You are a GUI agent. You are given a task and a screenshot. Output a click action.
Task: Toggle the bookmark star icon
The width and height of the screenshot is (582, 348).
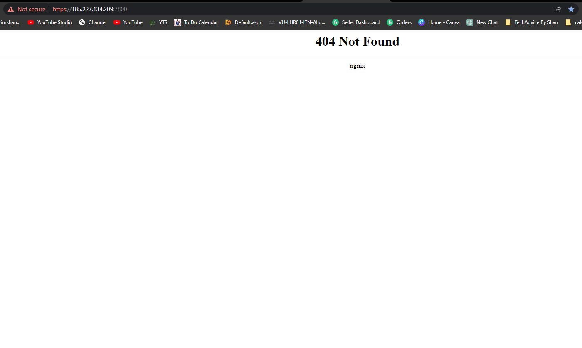pyautogui.click(x=571, y=9)
